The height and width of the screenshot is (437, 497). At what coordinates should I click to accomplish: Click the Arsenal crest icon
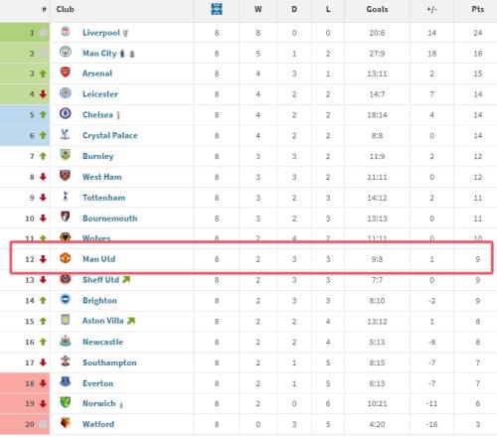[x=66, y=73]
